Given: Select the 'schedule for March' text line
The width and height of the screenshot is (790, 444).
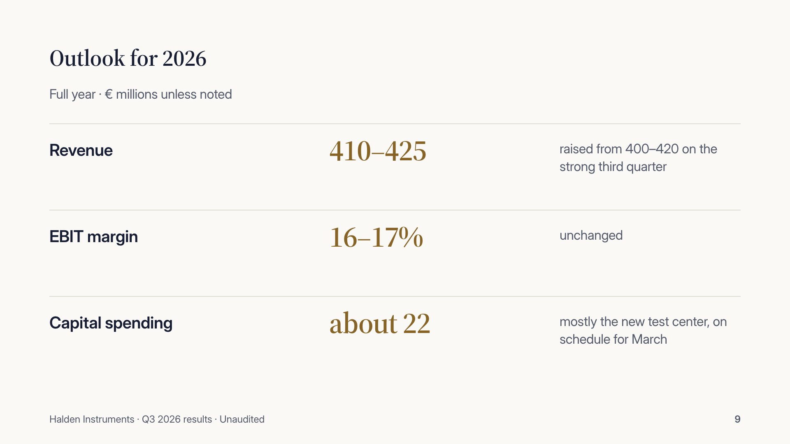Looking at the screenshot, I should pyautogui.click(x=613, y=340).
